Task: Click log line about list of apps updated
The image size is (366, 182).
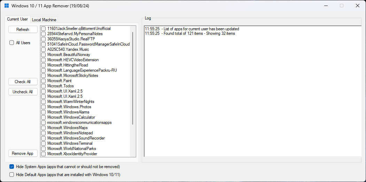Action: (192, 29)
